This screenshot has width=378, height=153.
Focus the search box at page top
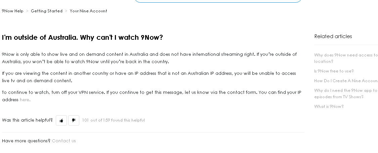[x=218, y=1]
